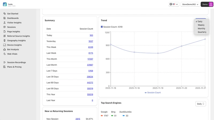Go to Dashboards in the sidebar
The height and width of the screenshot is (120, 214).
point(13,18)
